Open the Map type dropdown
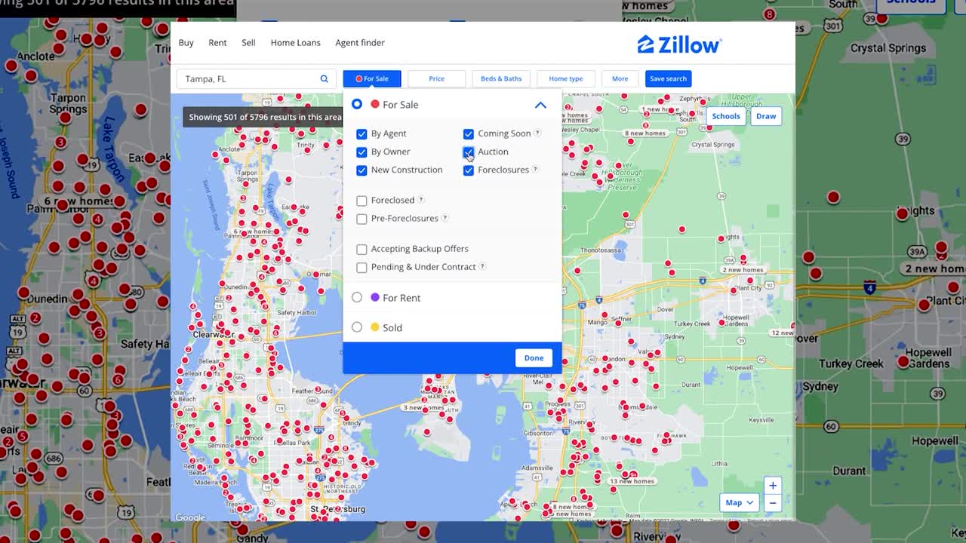 (739, 502)
